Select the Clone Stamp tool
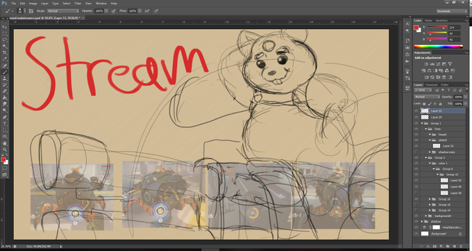Viewport: 472px width, 251px height. click(x=5, y=78)
